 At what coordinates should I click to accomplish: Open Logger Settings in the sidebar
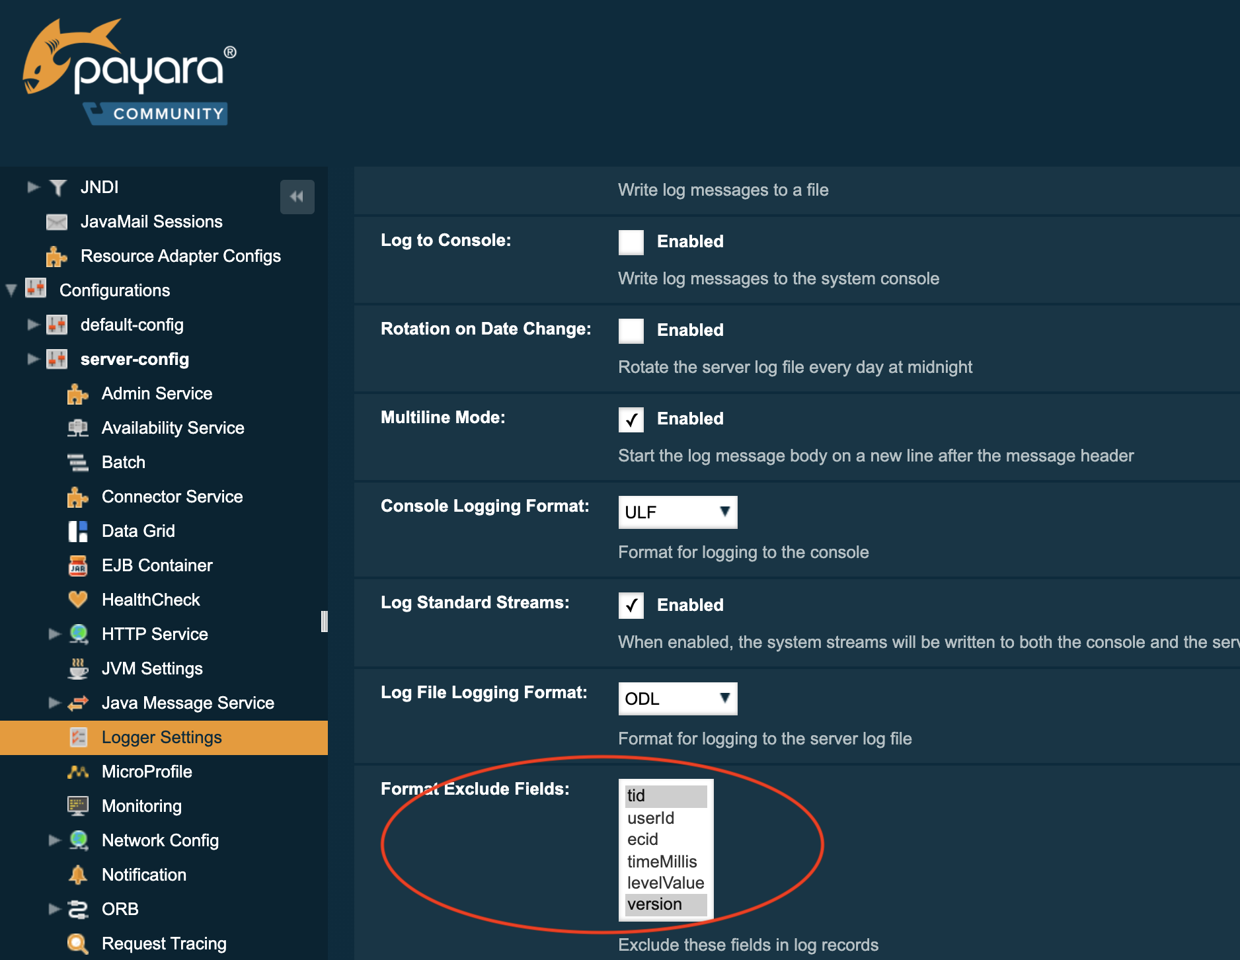pyautogui.click(x=161, y=737)
